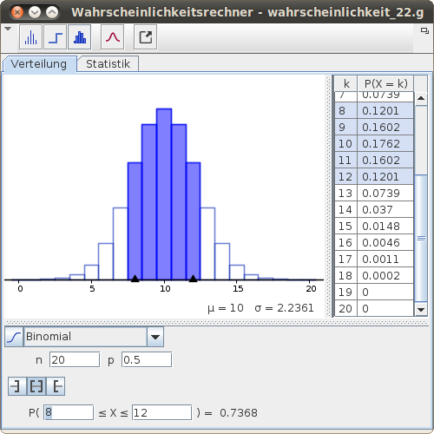Switch to the Statistik tab
This screenshot has height=434, width=434.
[x=108, y=64]
